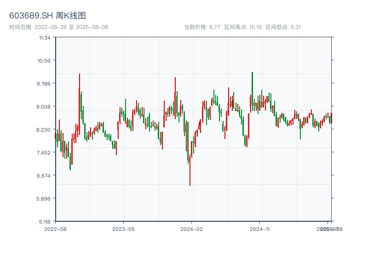Click y-axis value 6.674
The width and height of the screenshot is (368, 276).
[43, 176]
